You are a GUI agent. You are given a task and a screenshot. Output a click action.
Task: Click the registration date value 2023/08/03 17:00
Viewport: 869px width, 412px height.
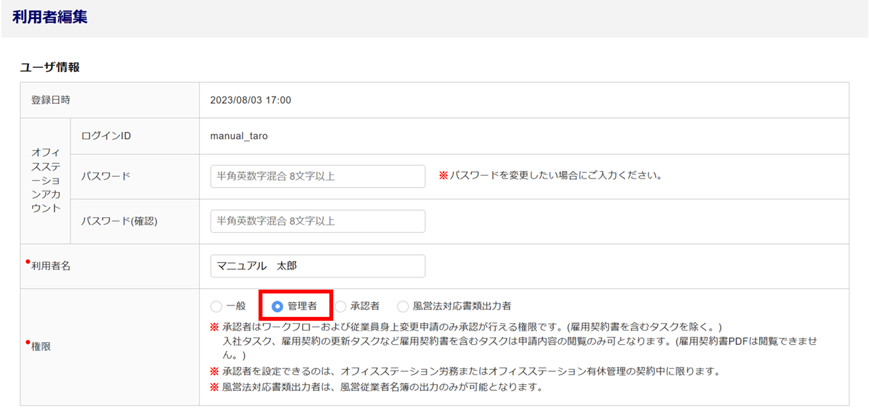point(251,100)
